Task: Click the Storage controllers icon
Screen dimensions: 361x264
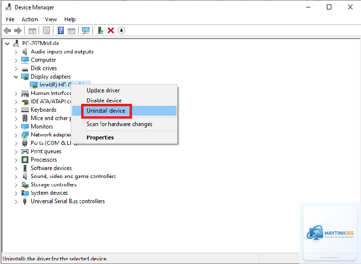Action: 25,184
